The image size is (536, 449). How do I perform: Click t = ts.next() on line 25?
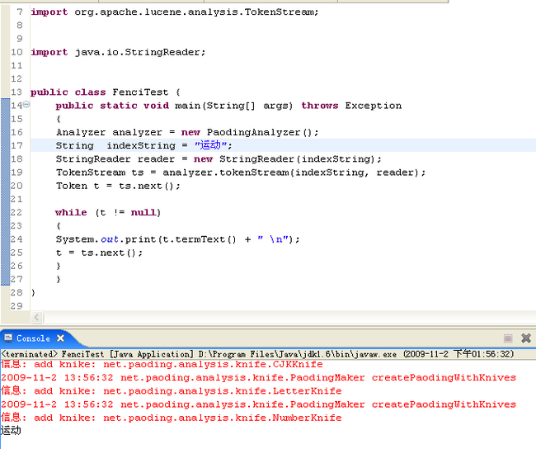click(100, 253)
